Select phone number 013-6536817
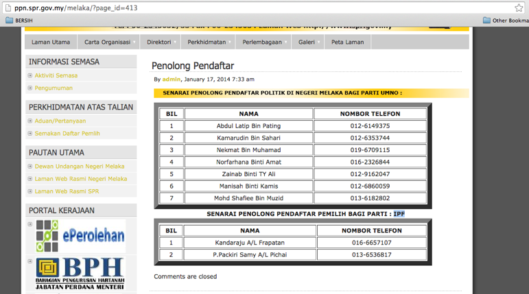Screen dimensions: 529x294 (x=372, y=255)
